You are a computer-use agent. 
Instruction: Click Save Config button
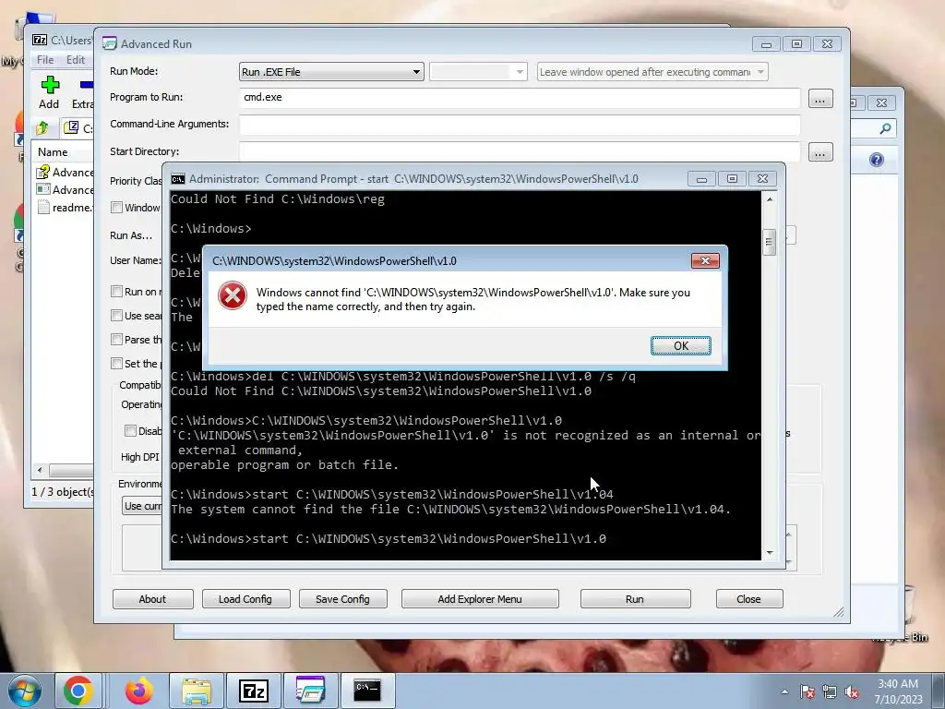(x=342, y=598)
